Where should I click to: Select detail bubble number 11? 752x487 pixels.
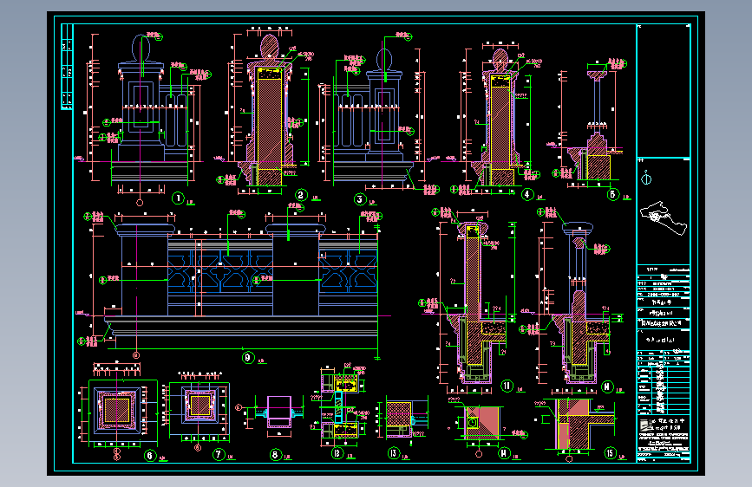pyautogui.click(x=507, y=386)
